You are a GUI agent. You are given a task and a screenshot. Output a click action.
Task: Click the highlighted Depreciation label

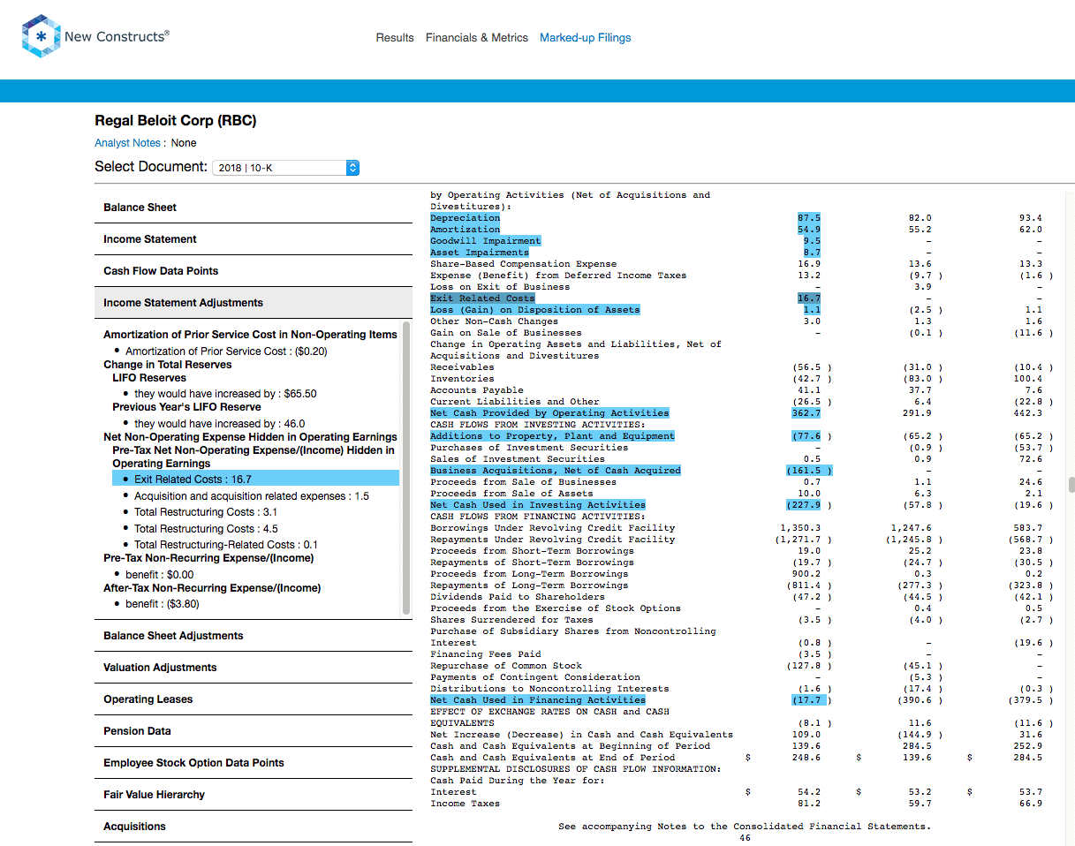465,218
